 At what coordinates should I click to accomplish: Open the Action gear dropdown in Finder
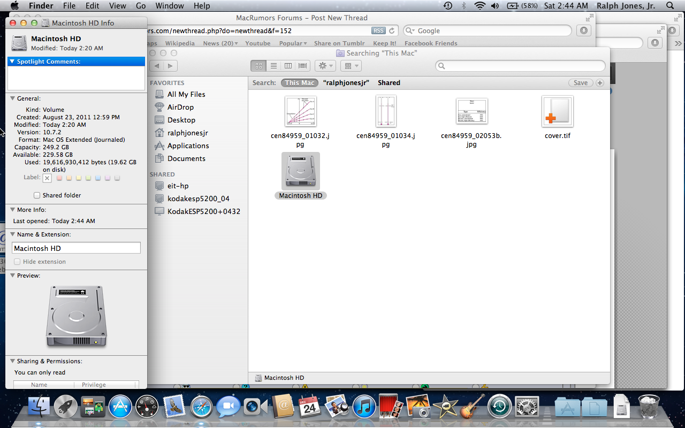[325, 66]
